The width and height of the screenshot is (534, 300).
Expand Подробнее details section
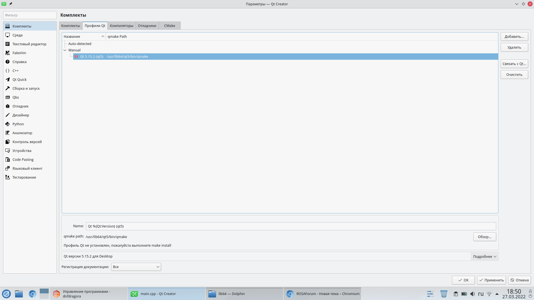(x=484, y=256)
